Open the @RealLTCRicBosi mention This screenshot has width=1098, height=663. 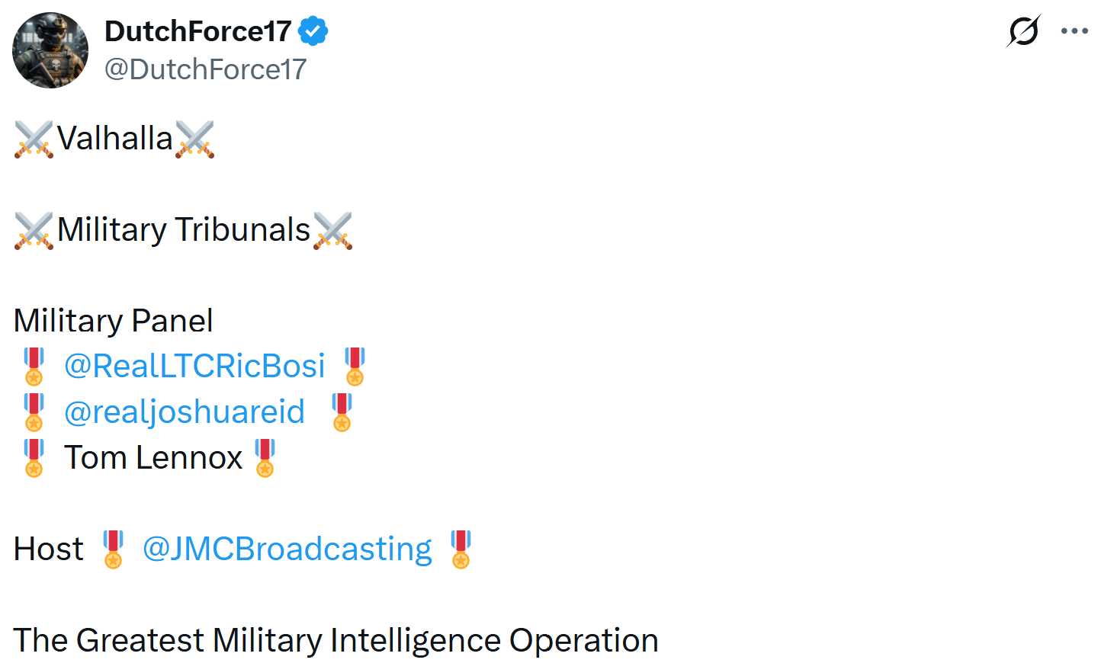194,366
